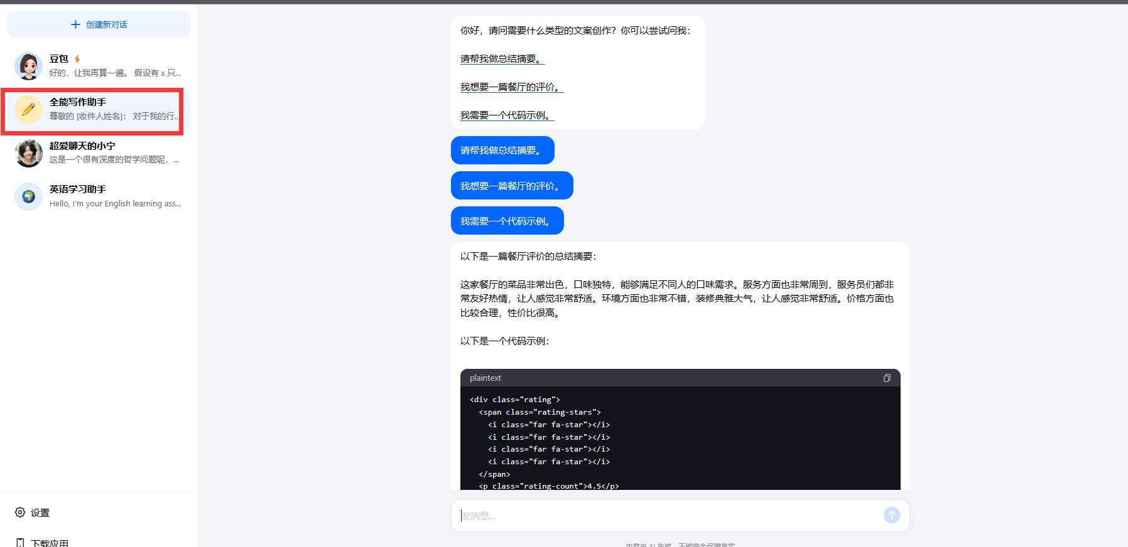
Task: Click the 我需要一个代码示例 suggestion link
Action: [507, 115]
